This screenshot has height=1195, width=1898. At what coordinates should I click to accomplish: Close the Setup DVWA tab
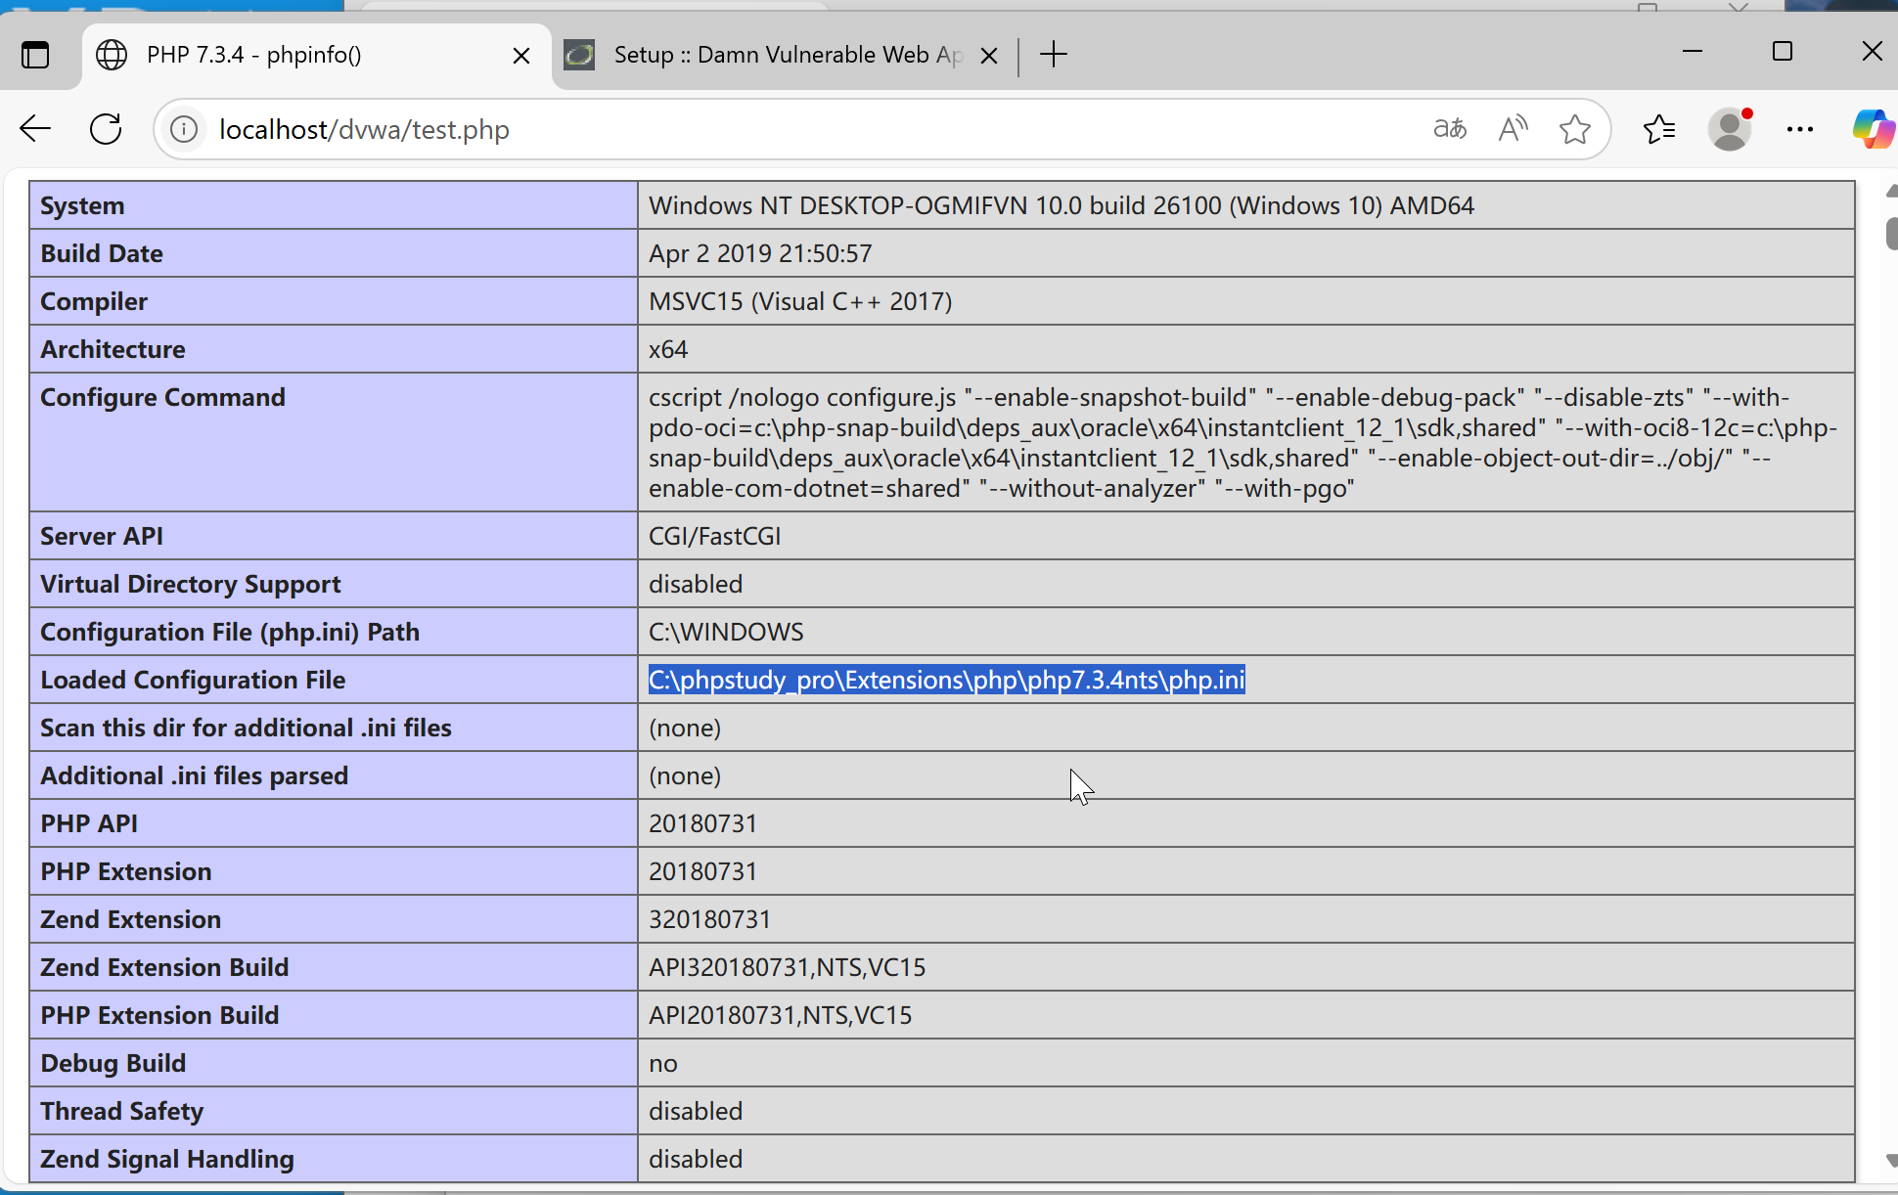989,56
